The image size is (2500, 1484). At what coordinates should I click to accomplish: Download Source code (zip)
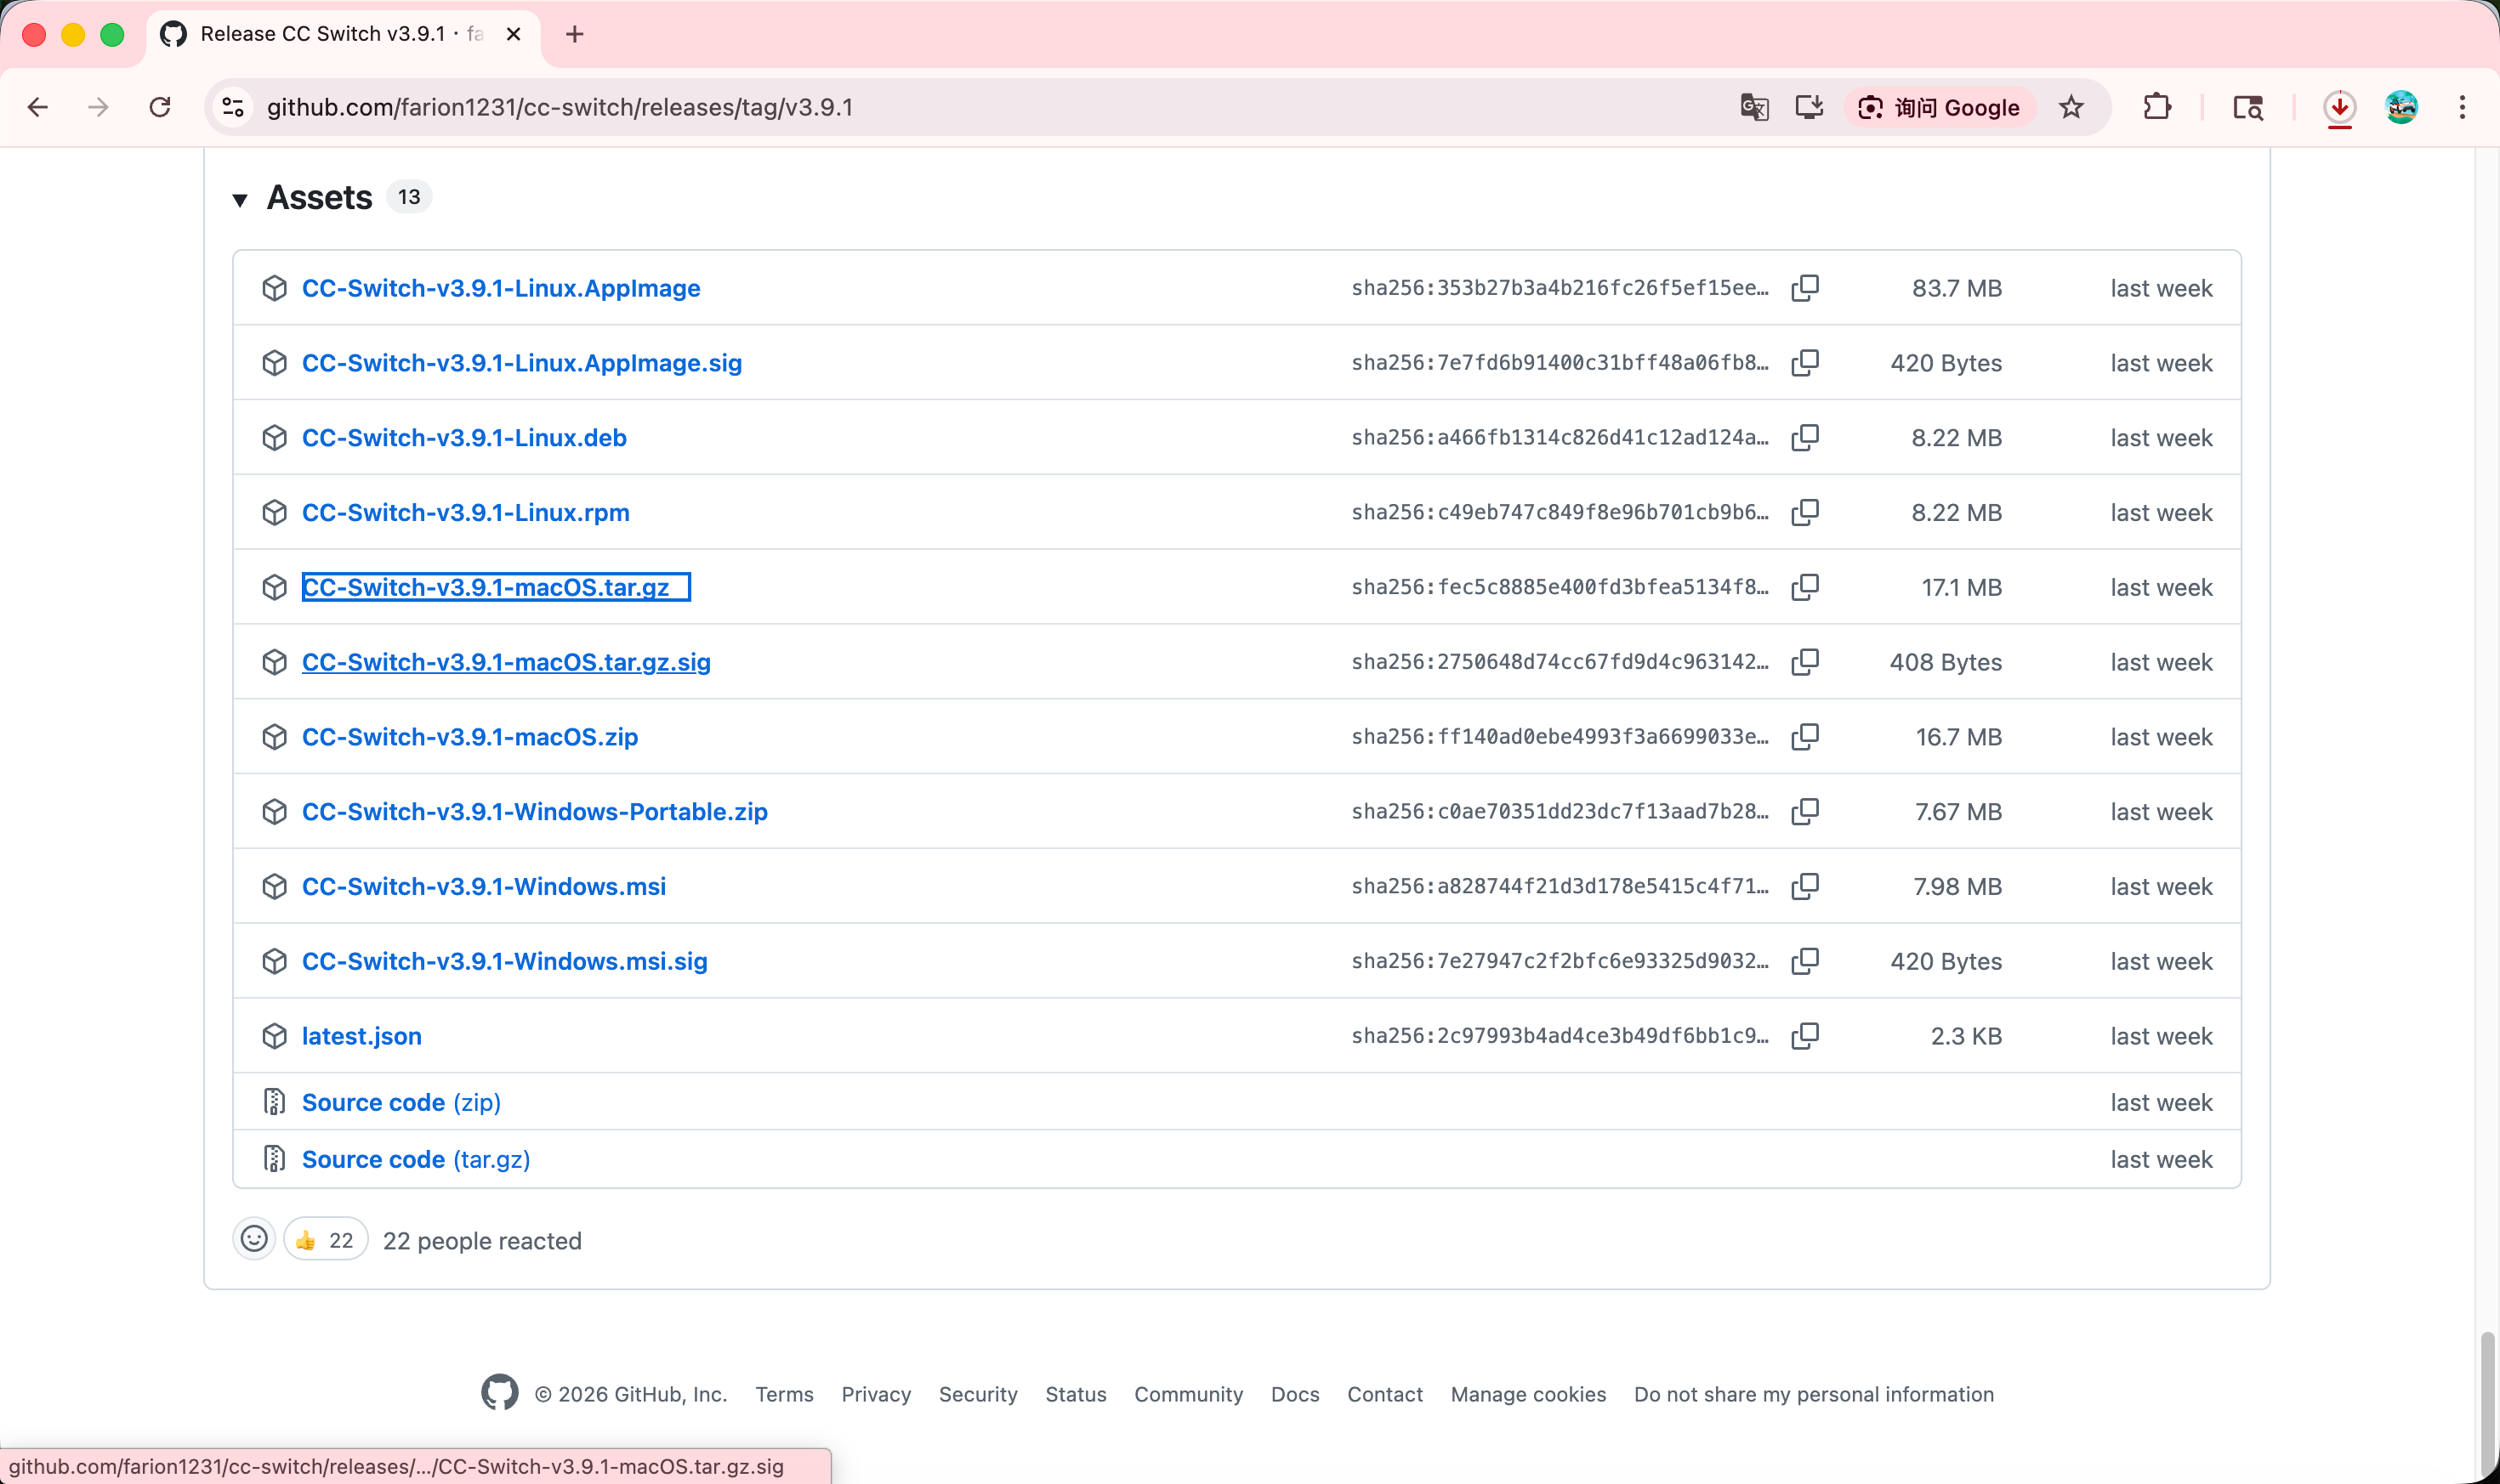(401, 1102)
